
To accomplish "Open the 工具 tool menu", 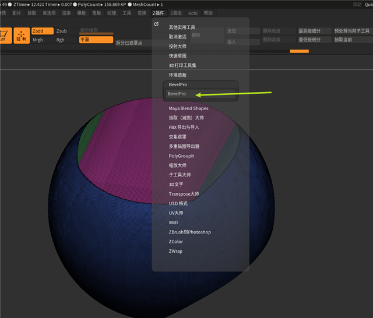I will pyautogui.click(x=127, y=13).
